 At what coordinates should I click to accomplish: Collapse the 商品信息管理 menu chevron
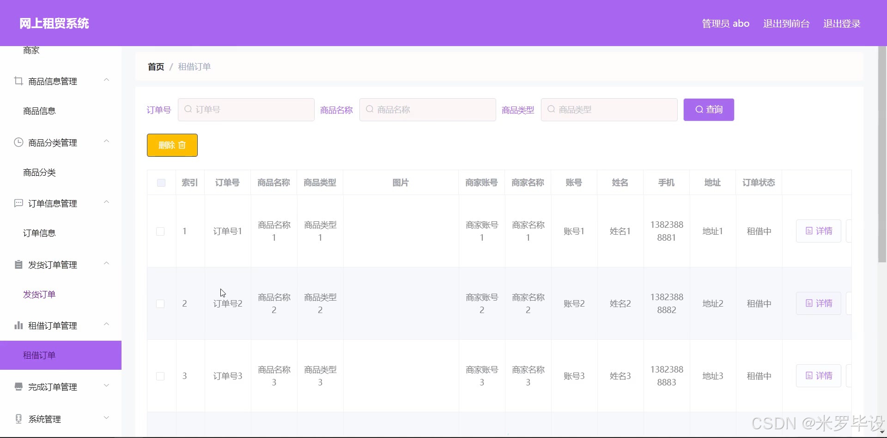tap(107, 80)
